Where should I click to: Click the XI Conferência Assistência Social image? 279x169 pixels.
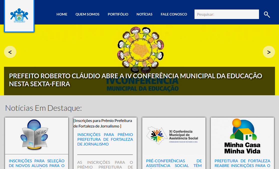coord(174,136)
